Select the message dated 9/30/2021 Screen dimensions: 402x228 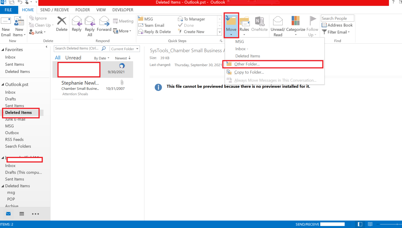[x=93, y=70]
